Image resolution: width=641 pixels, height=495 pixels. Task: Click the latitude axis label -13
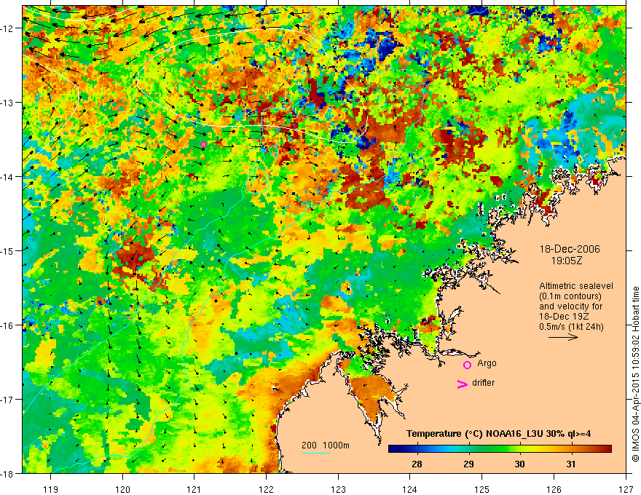(x=9, y=103)
